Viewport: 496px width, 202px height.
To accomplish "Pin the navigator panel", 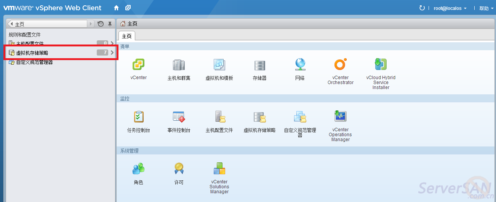I will pyautogui.click(x=110, y=24).
